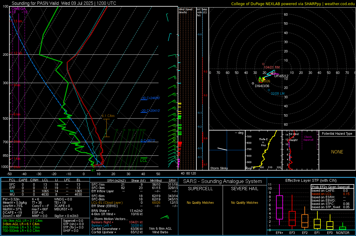Click the 'TEI = 19' value

point(60,203)
